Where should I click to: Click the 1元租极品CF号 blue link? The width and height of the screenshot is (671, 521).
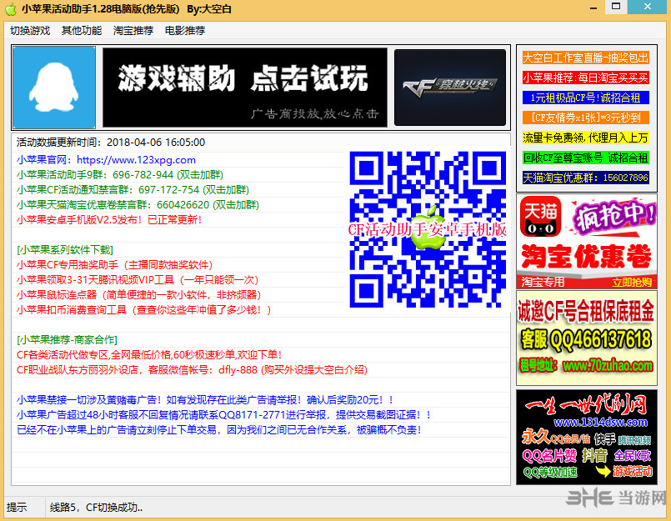(585, 98)
